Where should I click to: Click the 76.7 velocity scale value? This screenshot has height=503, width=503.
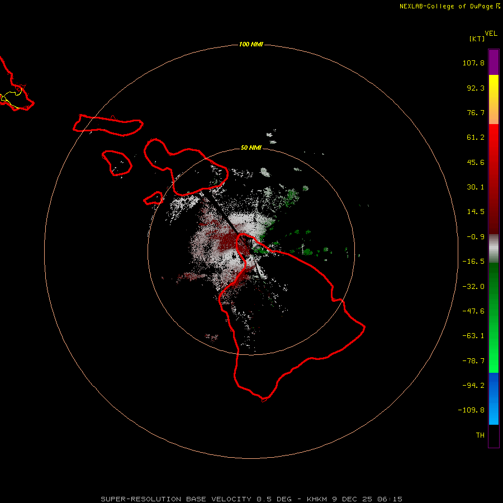click(476, 112)
